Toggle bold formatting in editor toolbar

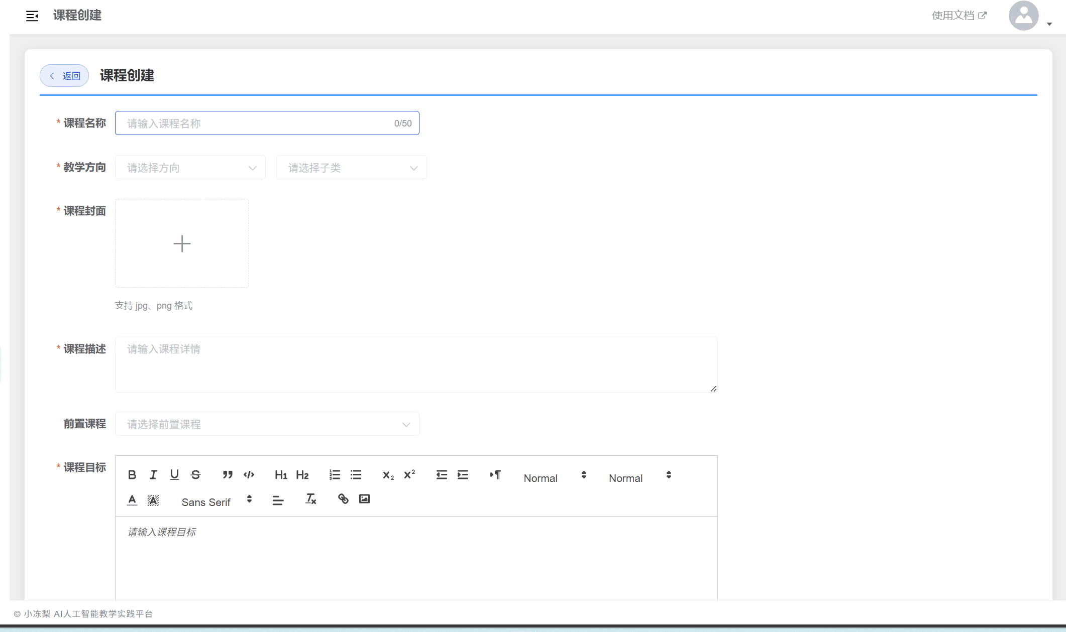(132, 475)
